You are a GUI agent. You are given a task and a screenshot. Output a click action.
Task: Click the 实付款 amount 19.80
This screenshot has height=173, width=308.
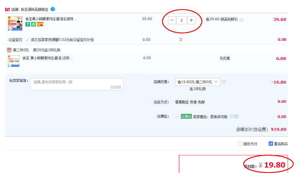275,165
